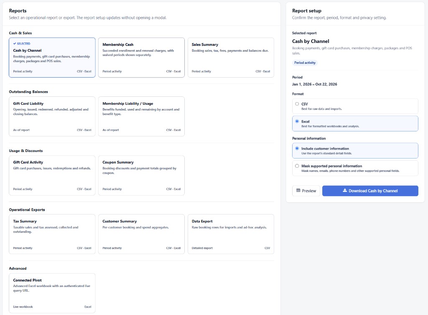This screenshot has width=428, height=315.
Task: Select the Membership Cash report card
Action: coord(141,58)
